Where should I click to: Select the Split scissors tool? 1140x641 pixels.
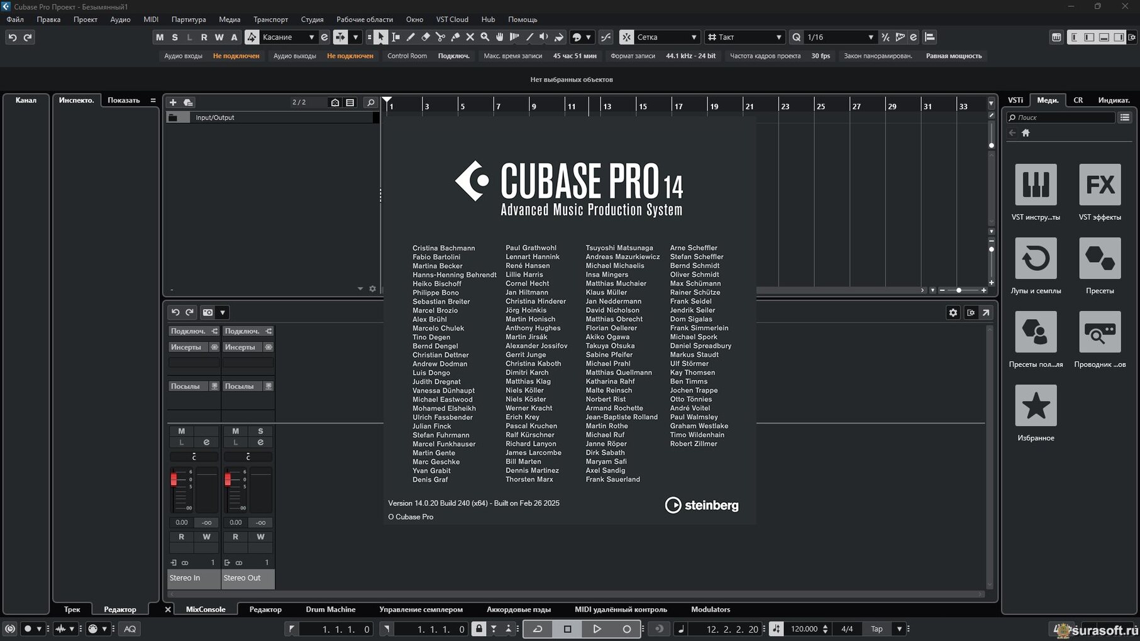point(440,37)
